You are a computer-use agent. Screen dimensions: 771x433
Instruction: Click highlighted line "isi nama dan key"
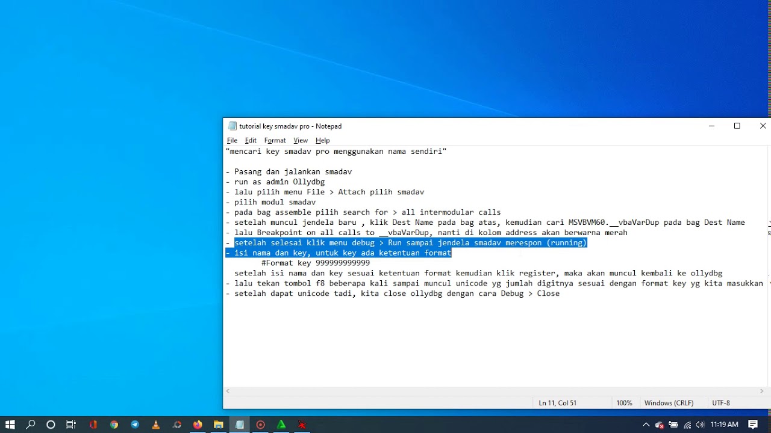[339, 253]
